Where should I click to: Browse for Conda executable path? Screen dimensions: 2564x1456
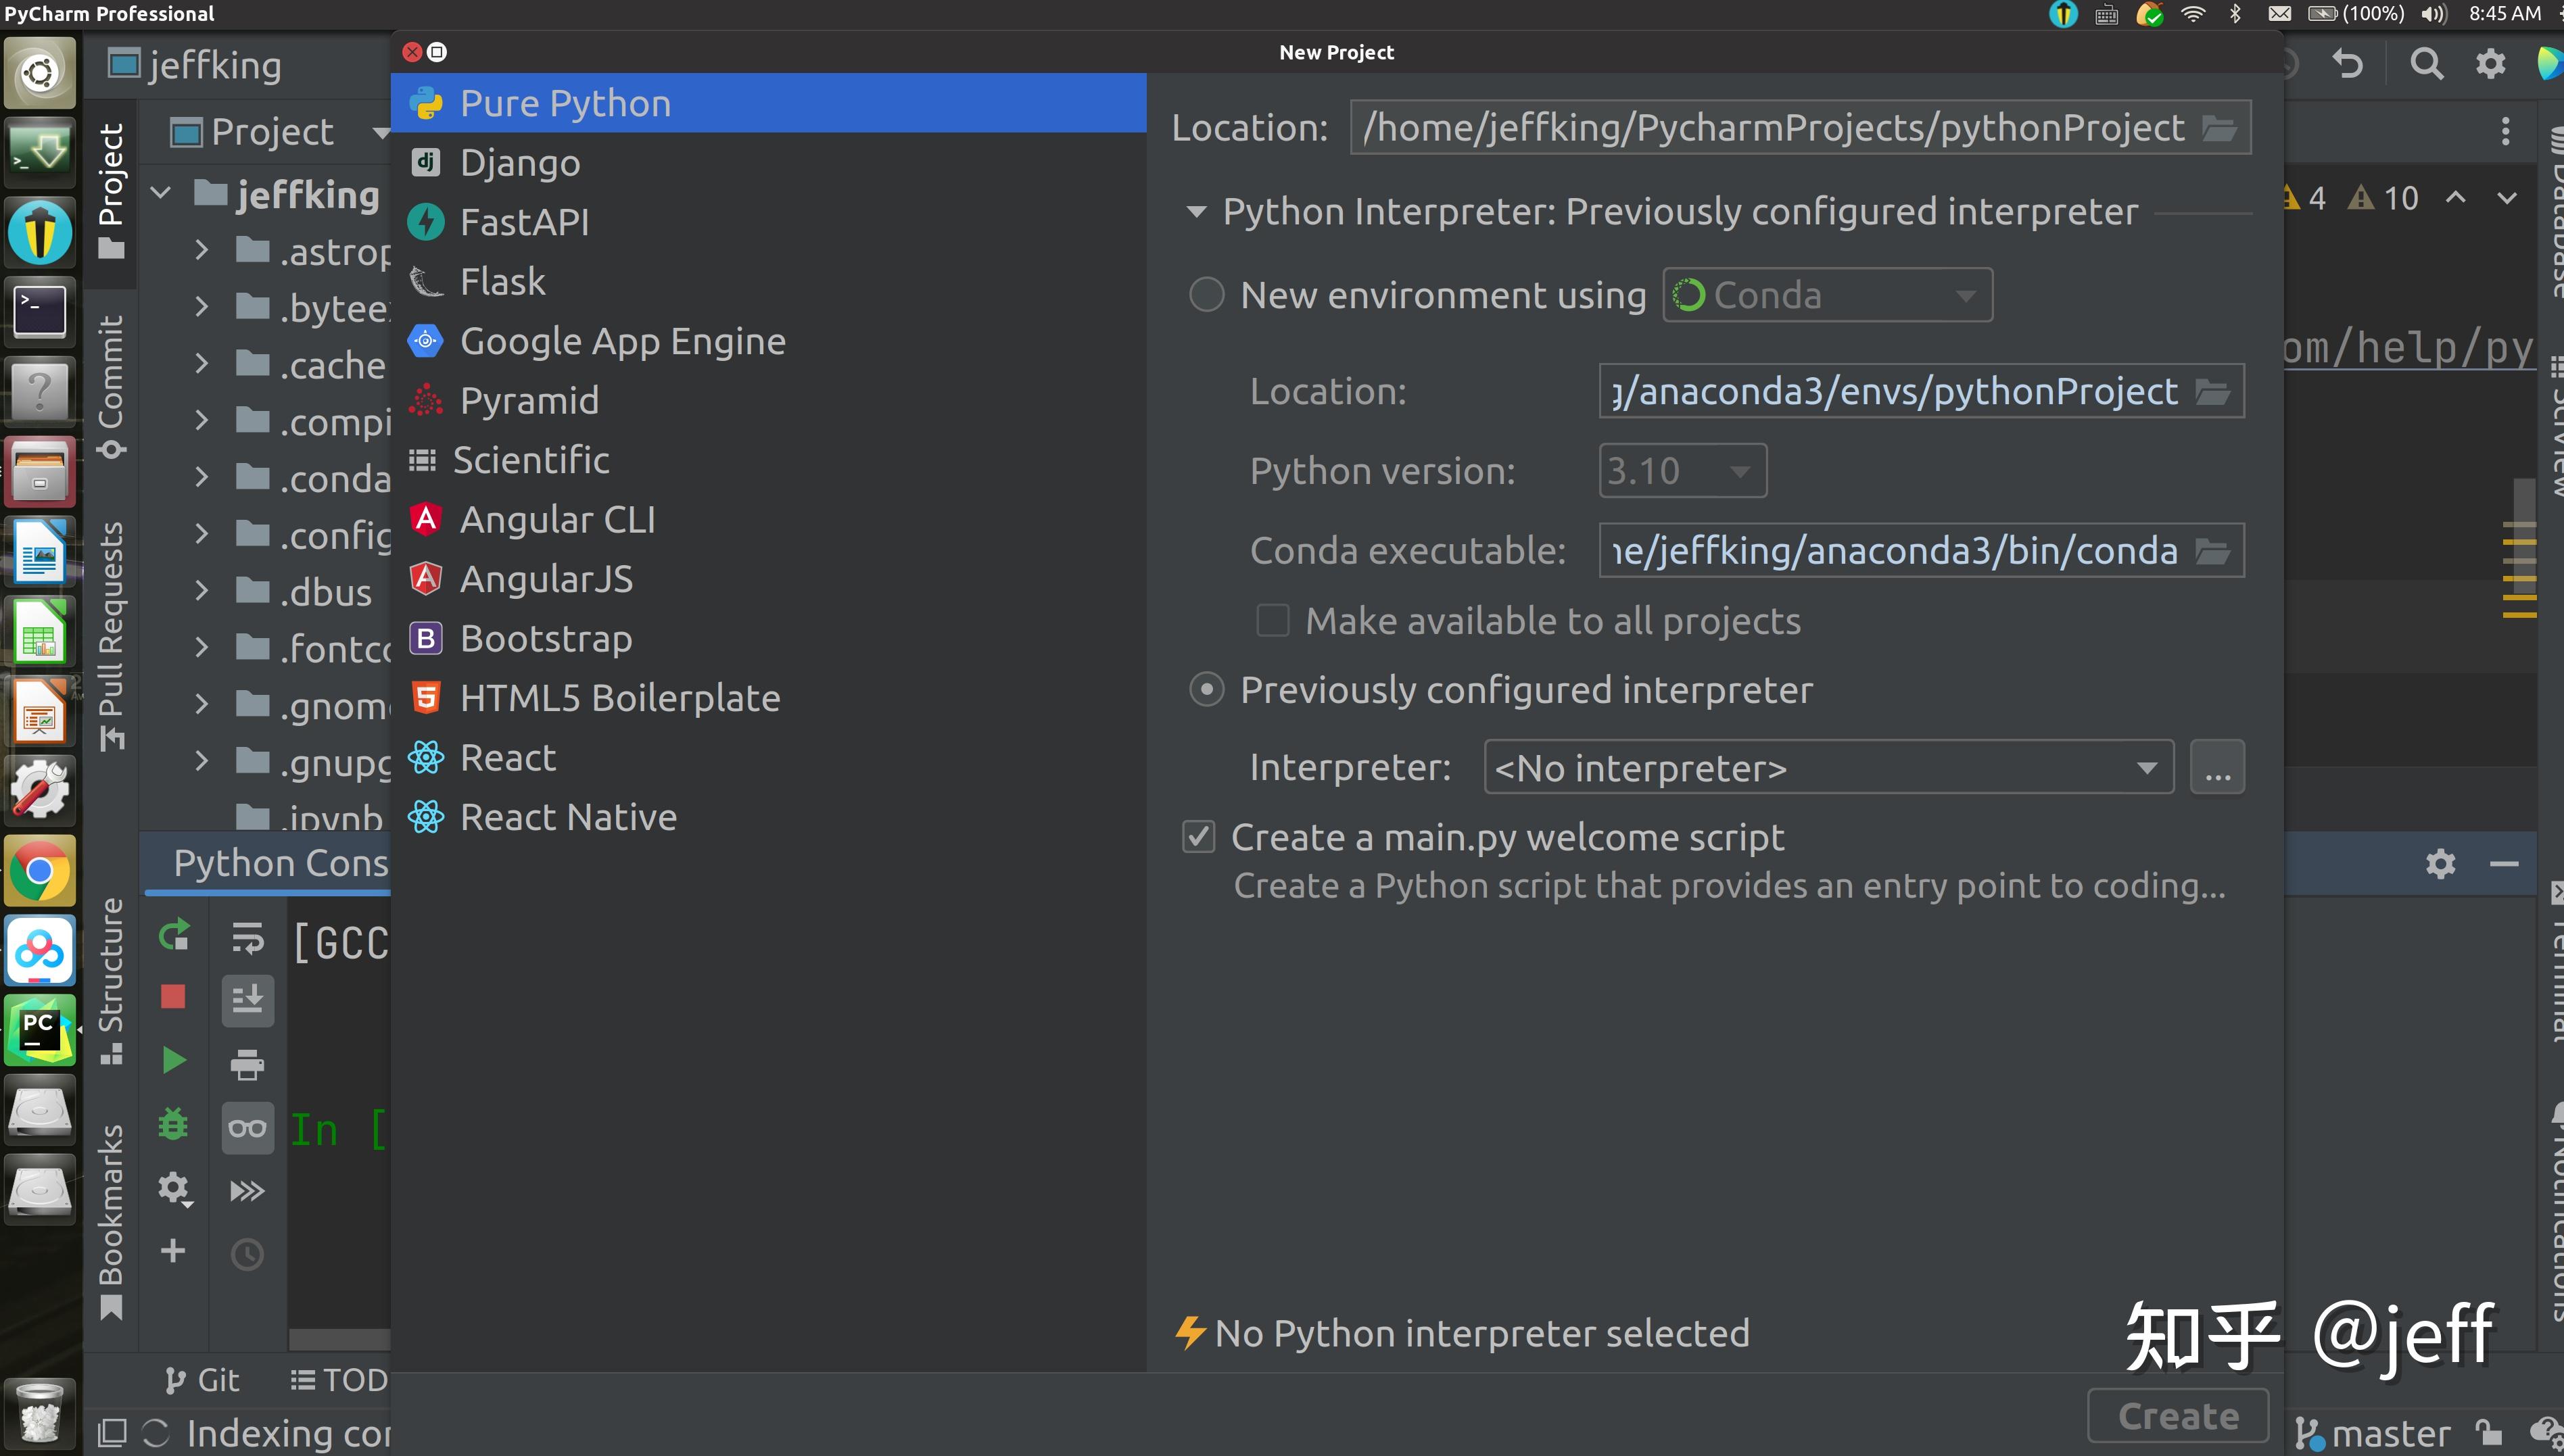2212,551
